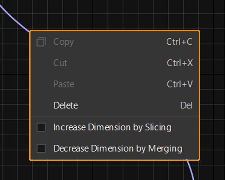Tick the Decrease Dimension by Merging checkbox
The width and height of the screenshot is (225, 180).
tap(41, 148)
